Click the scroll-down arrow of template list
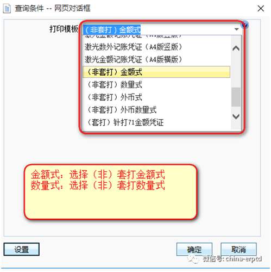This screenshot has width=271, height=272. click(x=236, y=116)
